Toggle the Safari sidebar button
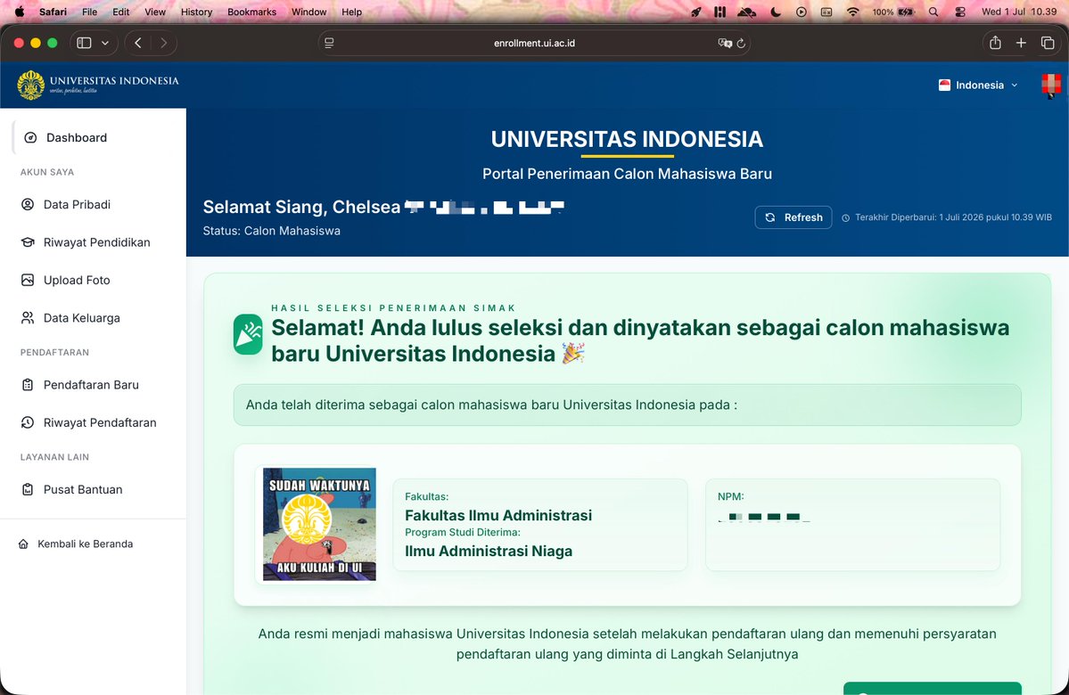 pyautogui.click(x=84, y=43)
